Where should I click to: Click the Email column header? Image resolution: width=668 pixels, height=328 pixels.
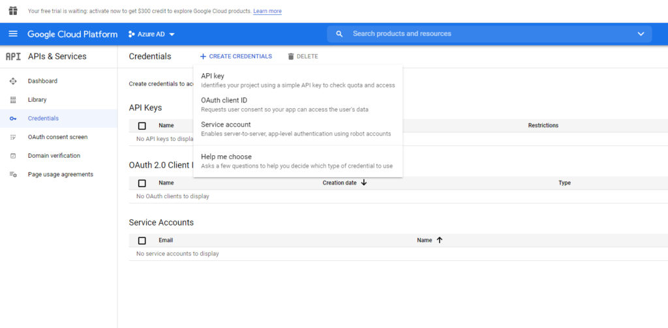(166, 240)
